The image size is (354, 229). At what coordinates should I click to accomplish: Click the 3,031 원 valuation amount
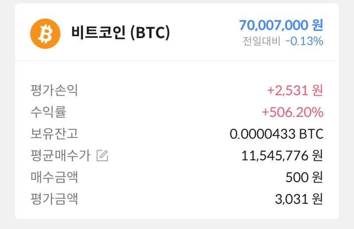pos(299,199)
